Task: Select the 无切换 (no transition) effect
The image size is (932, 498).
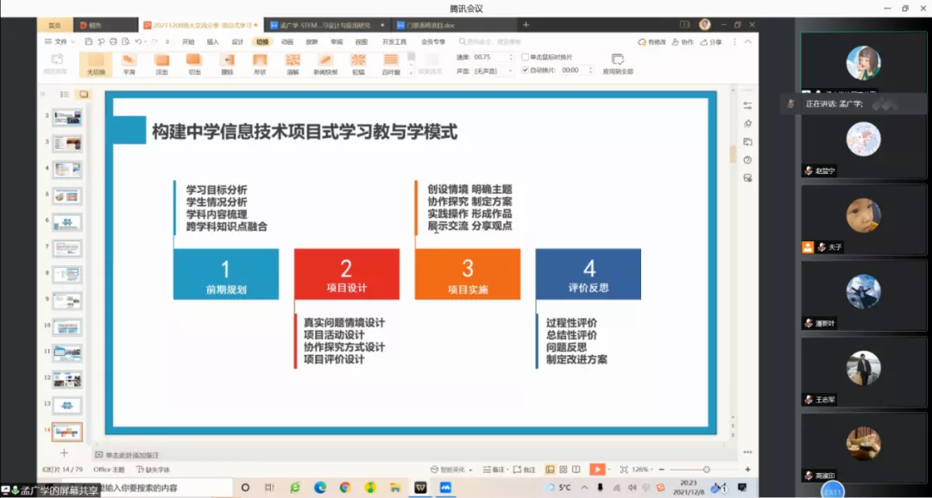Action: [96, 64]
